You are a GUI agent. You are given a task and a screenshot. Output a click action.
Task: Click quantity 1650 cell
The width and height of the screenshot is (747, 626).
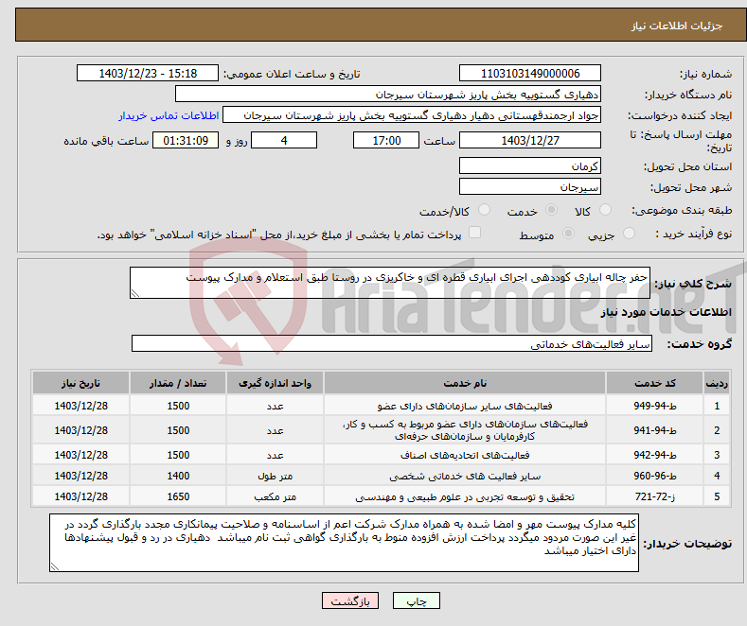pyautogui.click(x=178, y=496)
